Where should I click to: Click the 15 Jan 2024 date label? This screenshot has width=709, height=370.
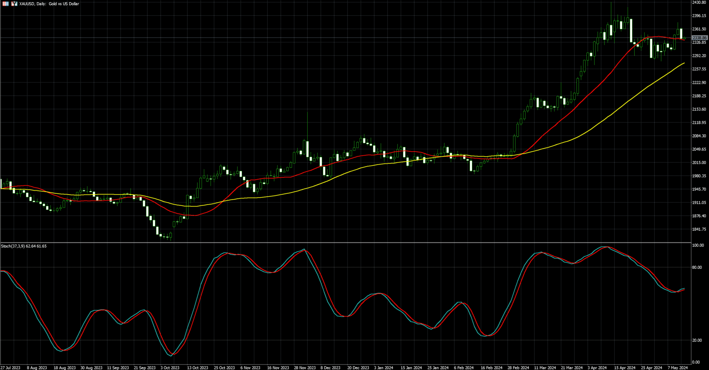tap(411, 367)
